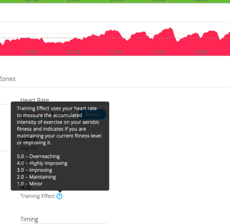The image size is (230, 224).
Task: Click the Timing section heading
Action: click(x=29, y=219)
